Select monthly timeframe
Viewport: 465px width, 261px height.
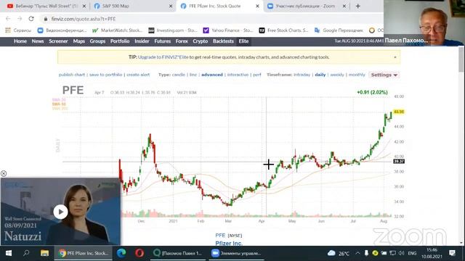(357, 75)
